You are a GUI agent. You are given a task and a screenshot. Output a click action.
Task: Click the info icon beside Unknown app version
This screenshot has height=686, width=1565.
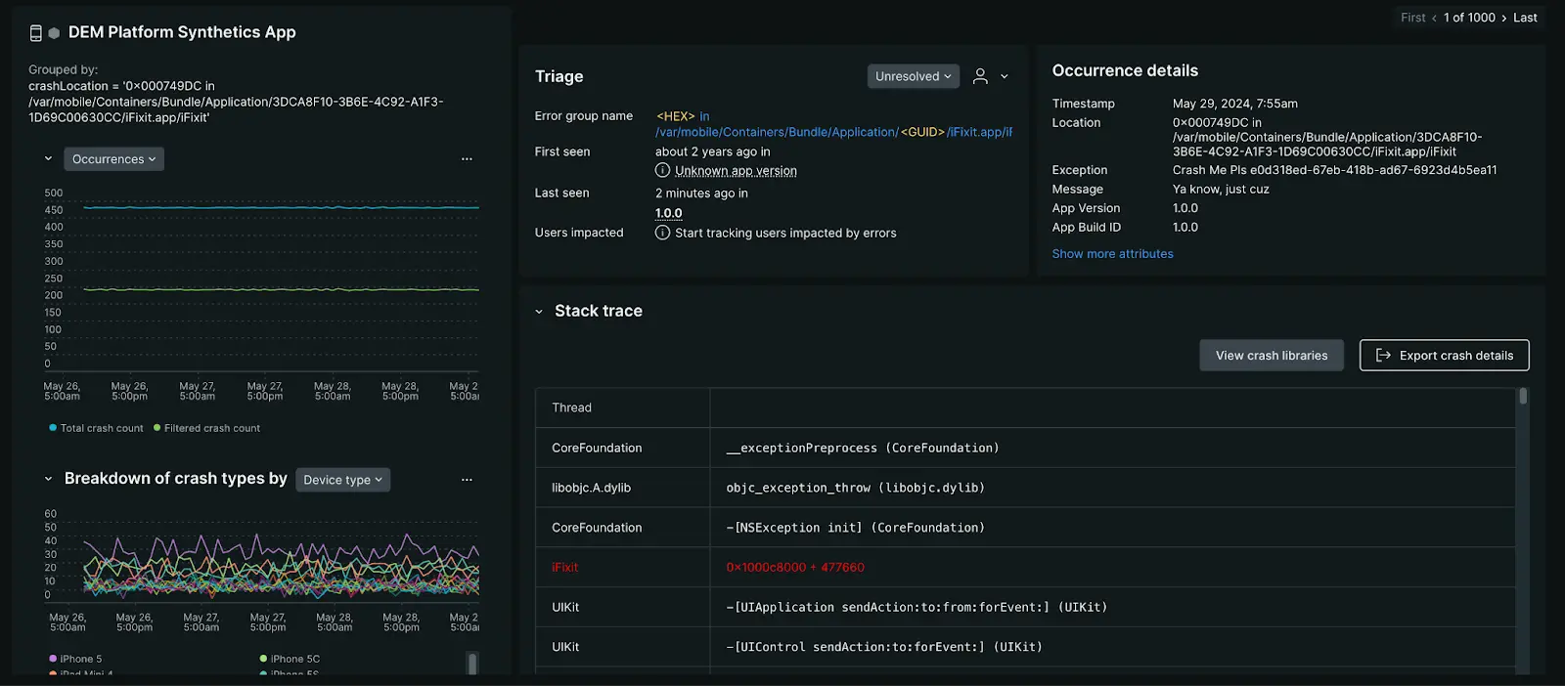[x=662, y=170]
